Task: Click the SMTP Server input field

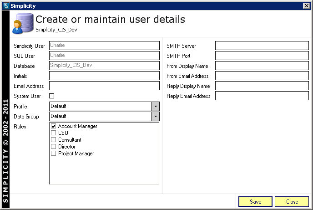Action: (x=262, y=46)
